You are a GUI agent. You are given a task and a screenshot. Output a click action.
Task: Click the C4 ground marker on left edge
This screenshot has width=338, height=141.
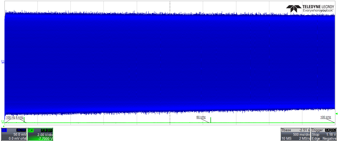pyautogui.click(x=3, y=121)
